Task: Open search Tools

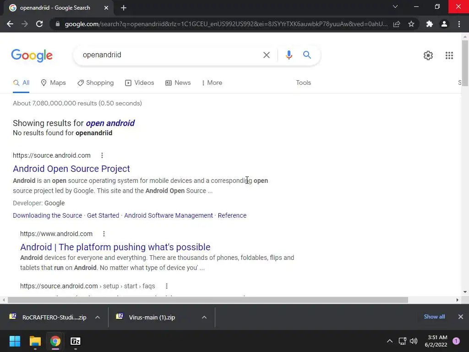Action: click(303, 83)
